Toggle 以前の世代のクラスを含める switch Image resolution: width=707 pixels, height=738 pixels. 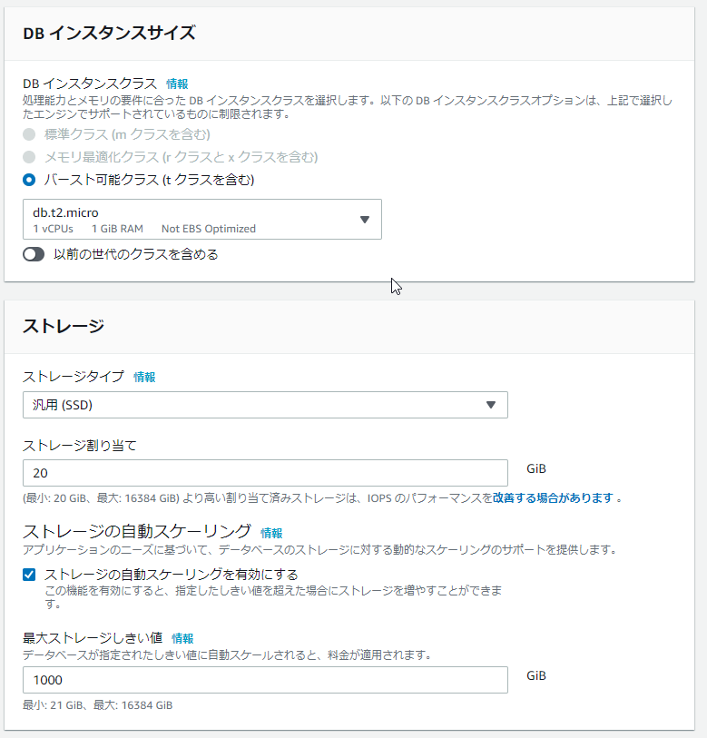[x=34, y=255]
